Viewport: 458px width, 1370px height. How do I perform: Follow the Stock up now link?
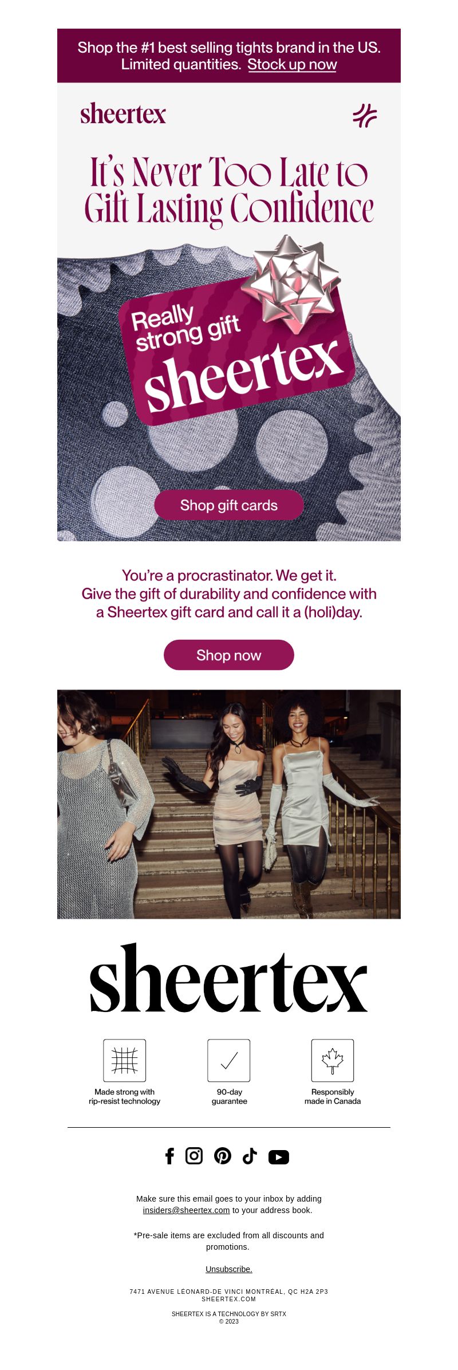point(292,65)
